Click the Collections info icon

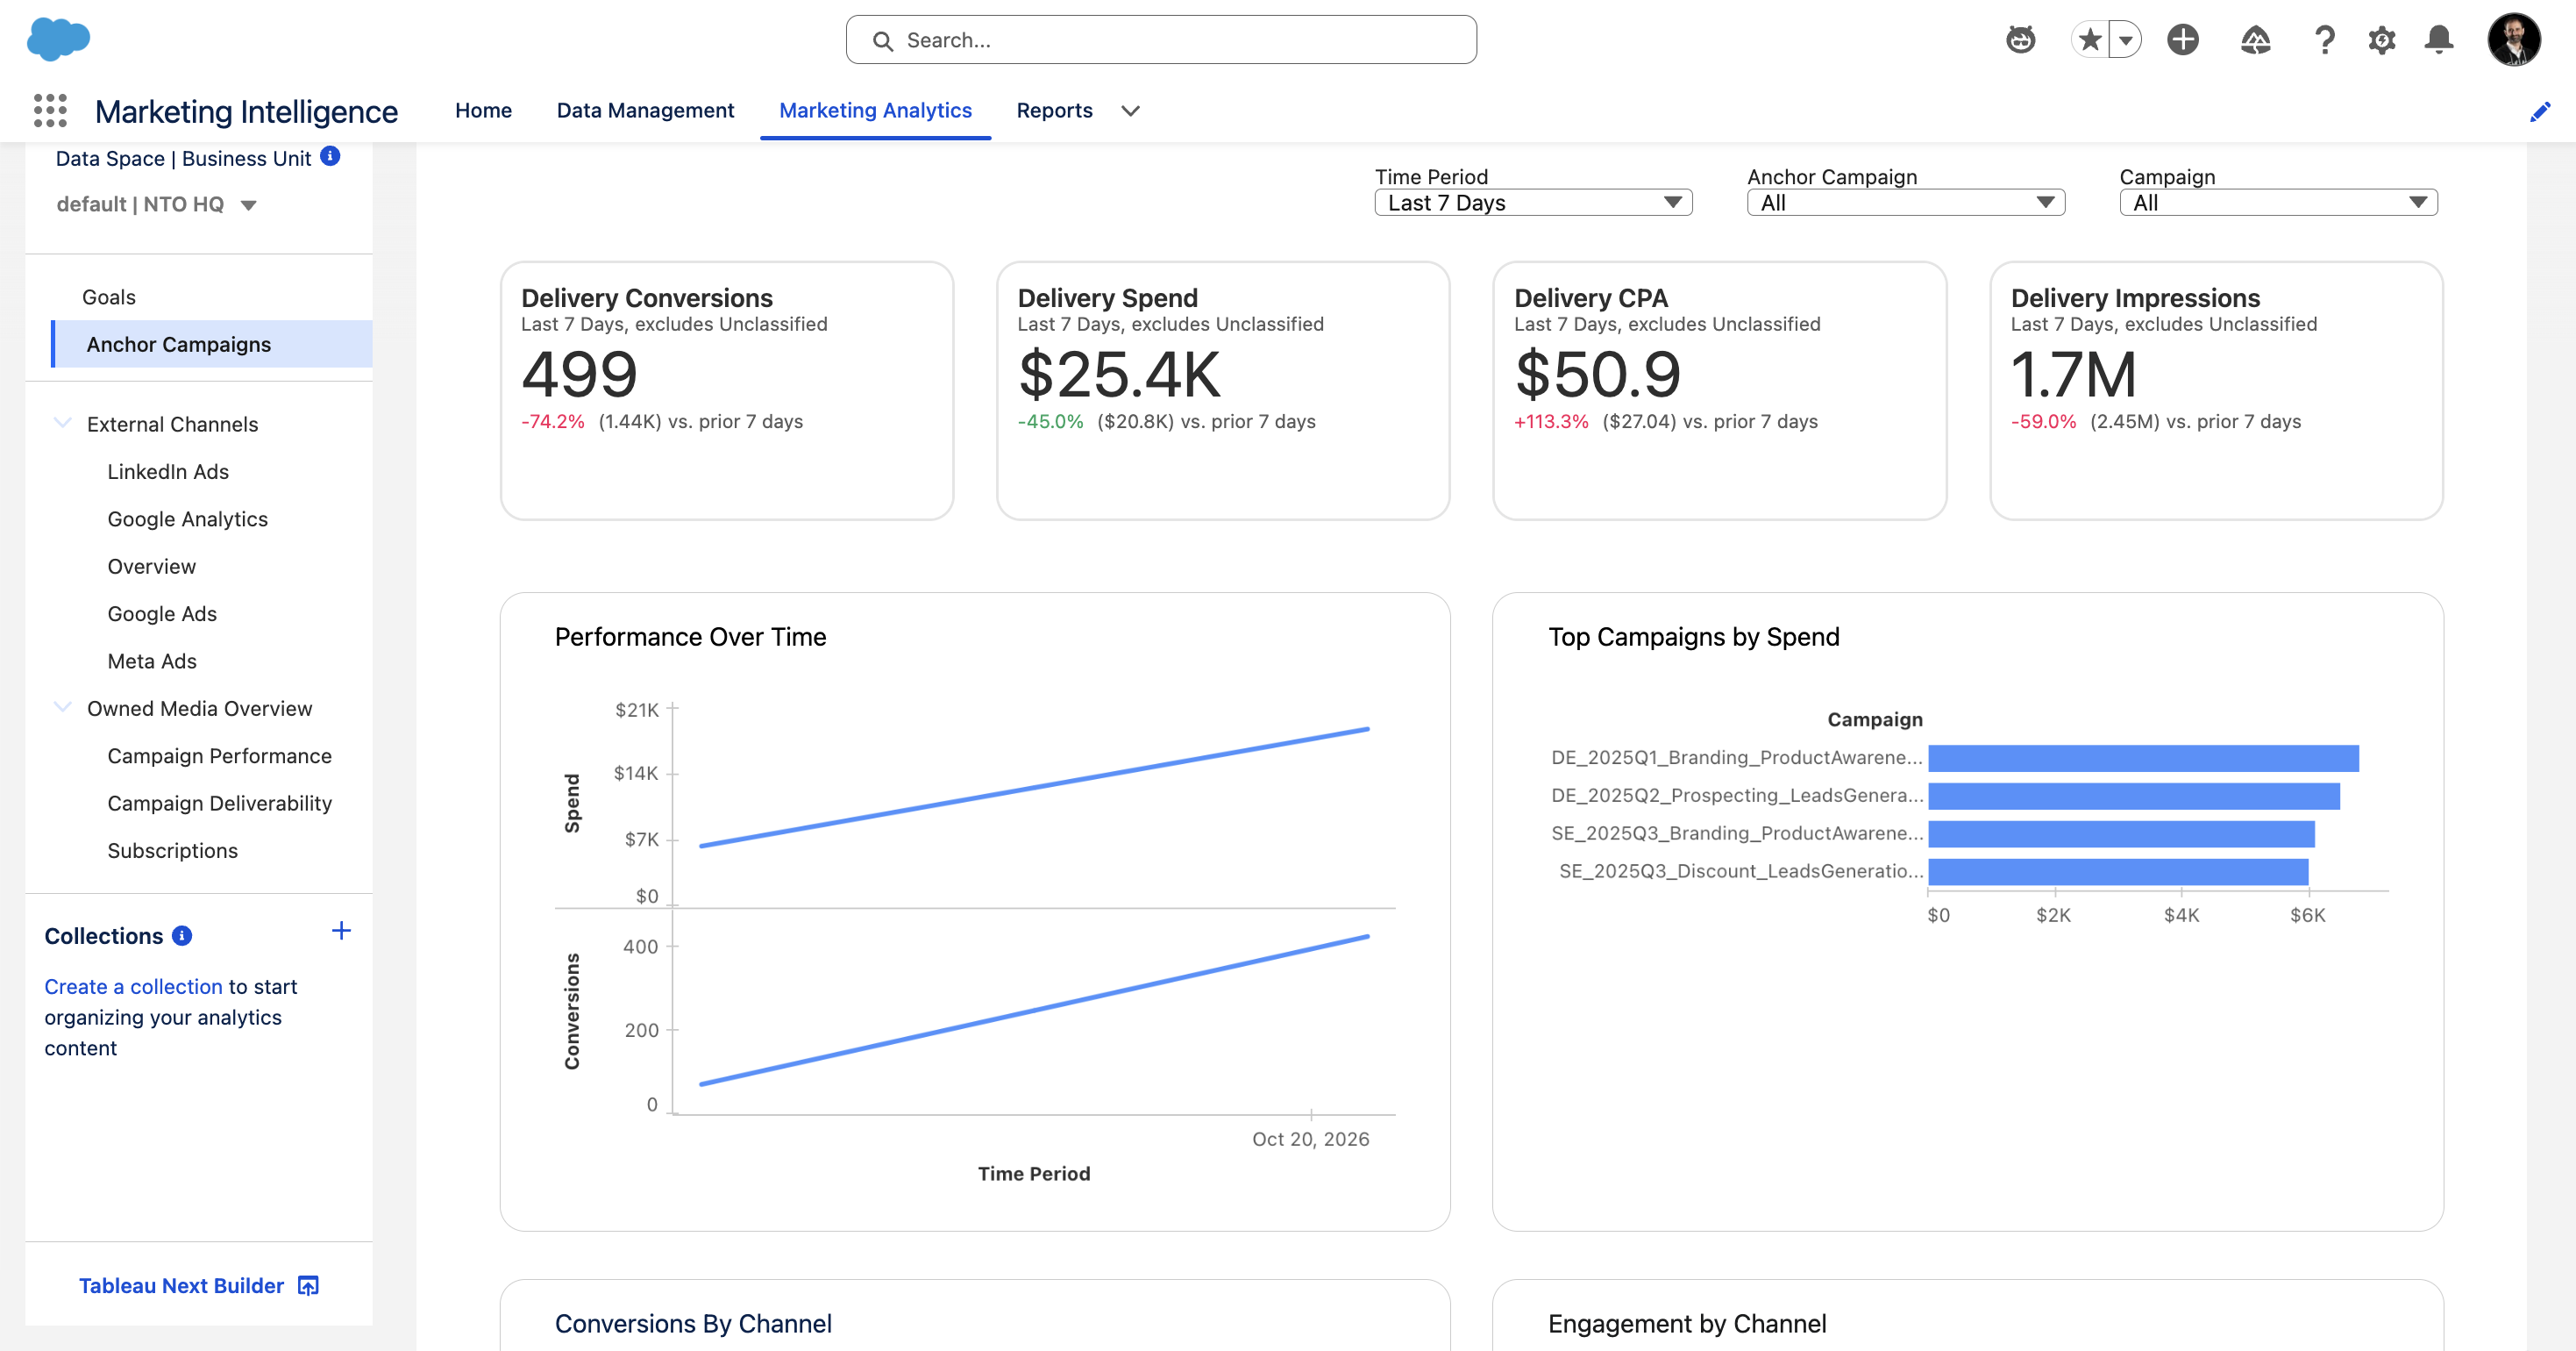(182, 934)
